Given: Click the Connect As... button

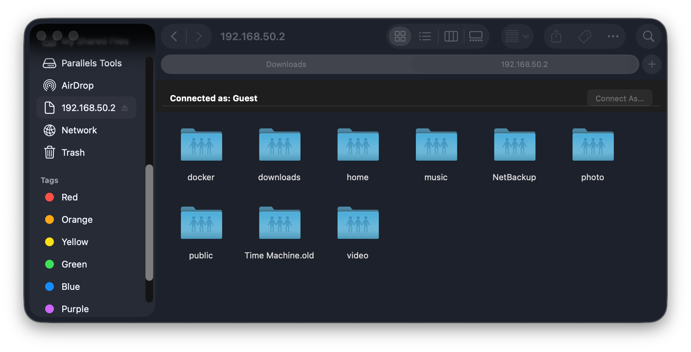Looking at the screenshot, I should 619,98.
